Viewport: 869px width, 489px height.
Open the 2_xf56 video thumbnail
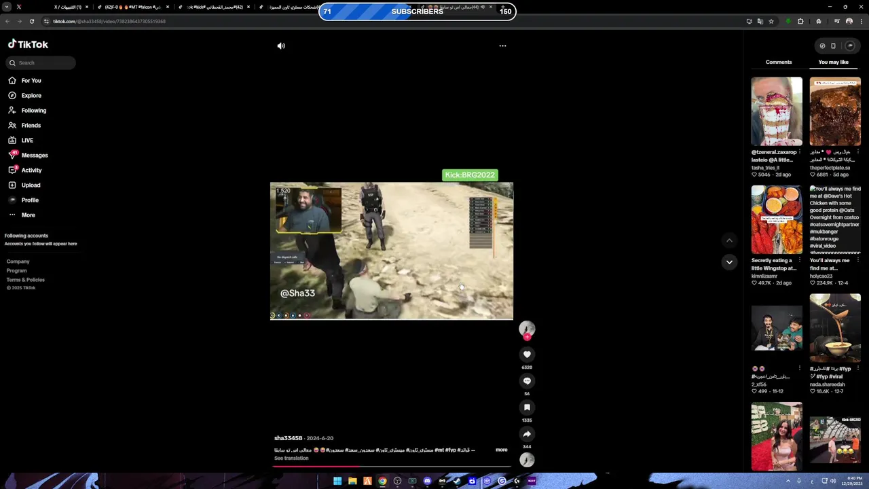(777, 329)
